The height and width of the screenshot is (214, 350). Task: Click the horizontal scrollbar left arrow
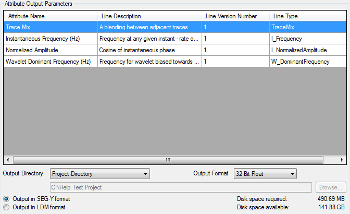8,160
